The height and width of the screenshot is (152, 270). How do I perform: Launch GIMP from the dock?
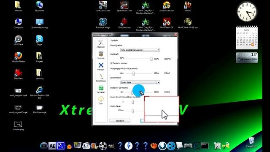point(111,146)
